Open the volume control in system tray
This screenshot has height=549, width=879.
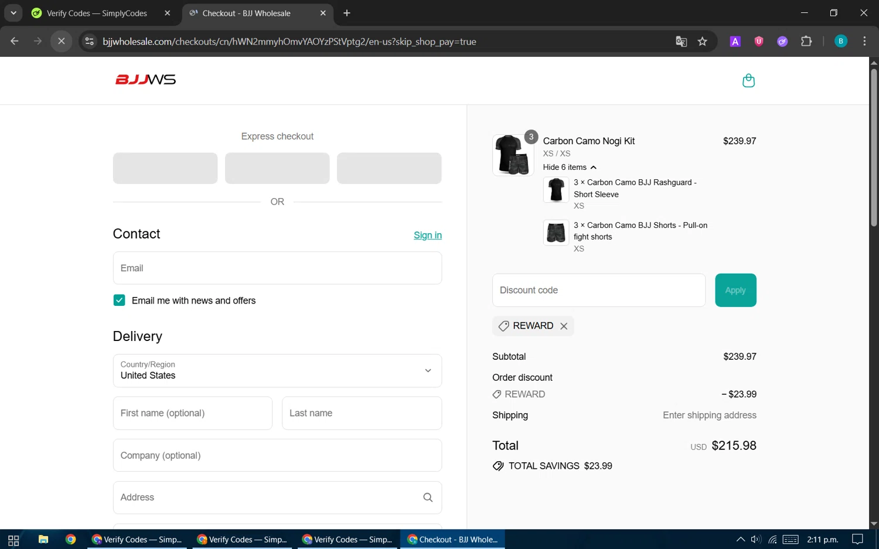click(756, 540)
